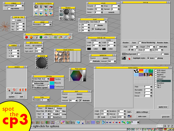This screenshot has width=174, height=131.
Task: Click the red blob icon in toon up
Action: coord(129,58)
